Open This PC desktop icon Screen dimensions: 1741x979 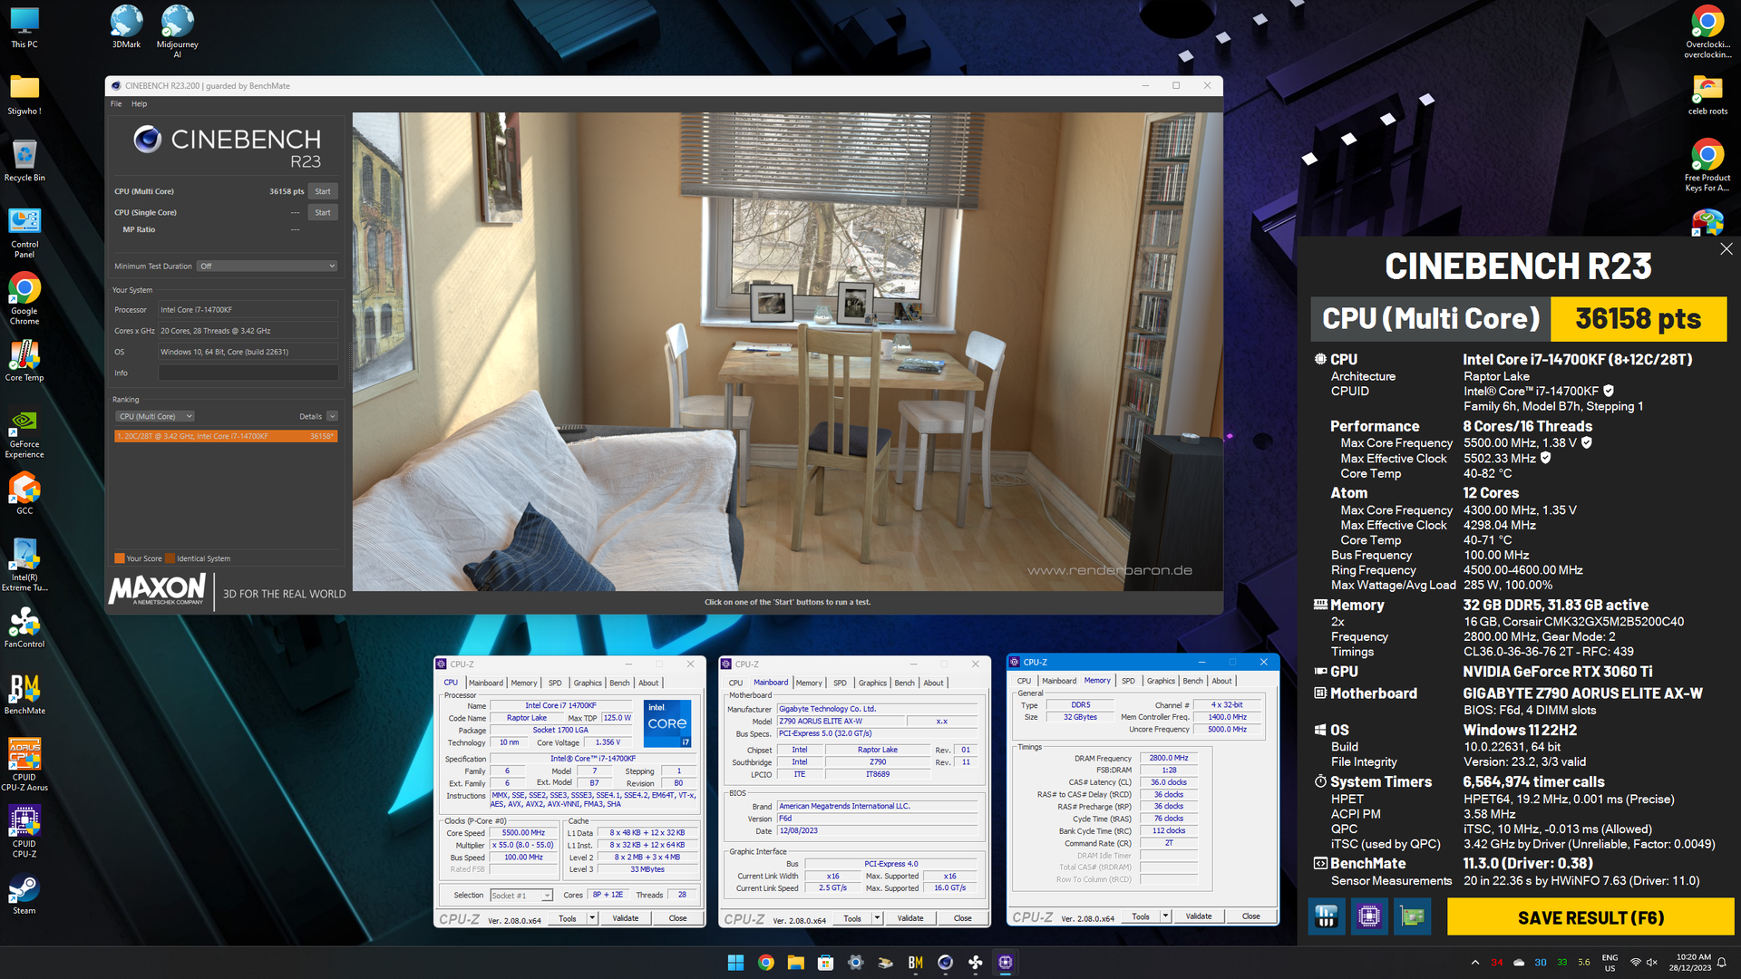(24, 27)
